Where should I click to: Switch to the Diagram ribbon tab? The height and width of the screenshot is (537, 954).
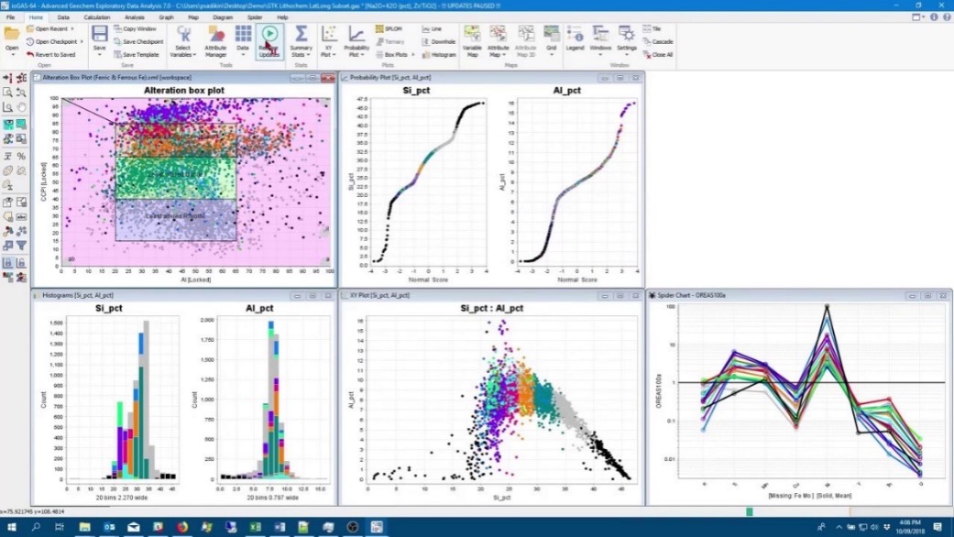[223, 17]
